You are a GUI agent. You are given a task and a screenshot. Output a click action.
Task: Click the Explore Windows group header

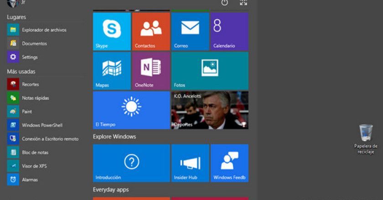coord(114,137)
